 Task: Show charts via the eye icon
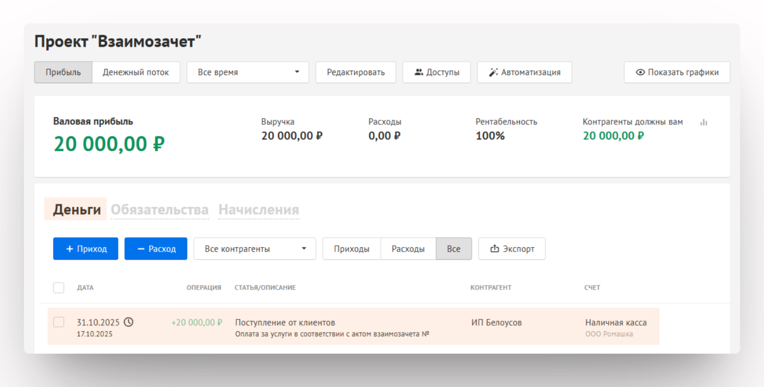(x=640, y=72)
